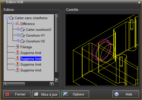Click the last Supprime limit icon
The height and width of the screenshot is (100, 142).
tap(17, 70)
